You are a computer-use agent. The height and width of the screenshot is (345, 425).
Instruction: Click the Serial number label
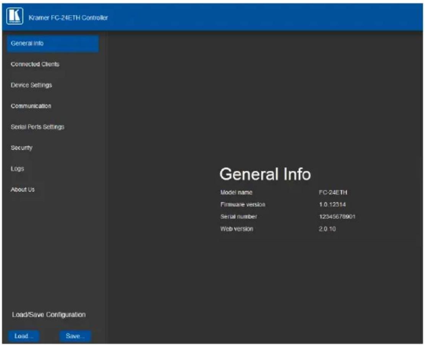coord(239,217)
